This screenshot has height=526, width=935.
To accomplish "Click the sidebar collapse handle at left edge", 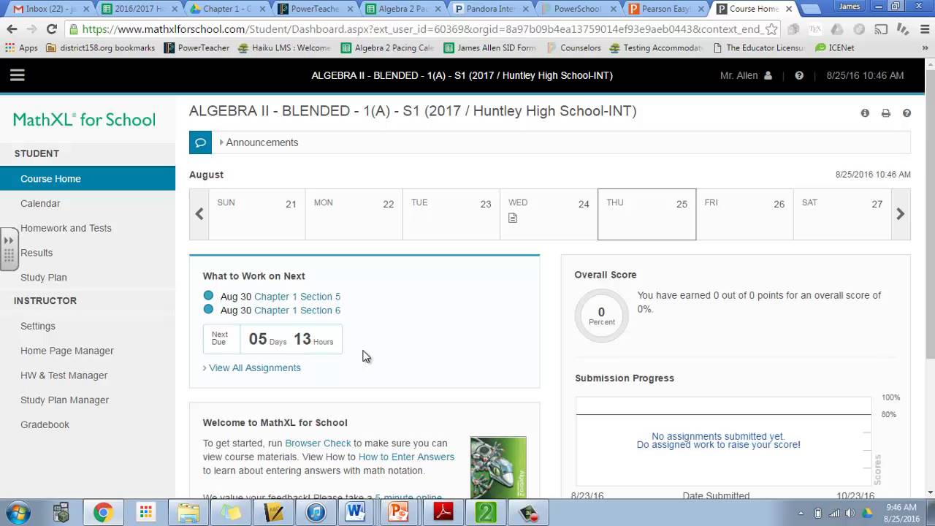I will click(9, 249).
